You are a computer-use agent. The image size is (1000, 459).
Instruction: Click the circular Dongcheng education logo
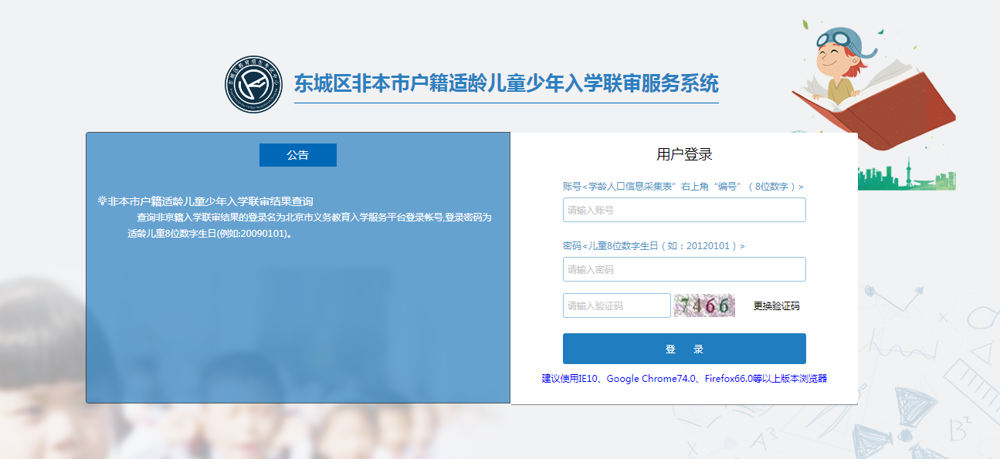pos(253,85)
